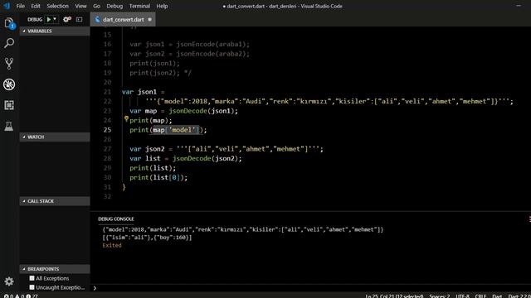Click the unsaved dot on dart_convert.dart tab

coord(149,20)
